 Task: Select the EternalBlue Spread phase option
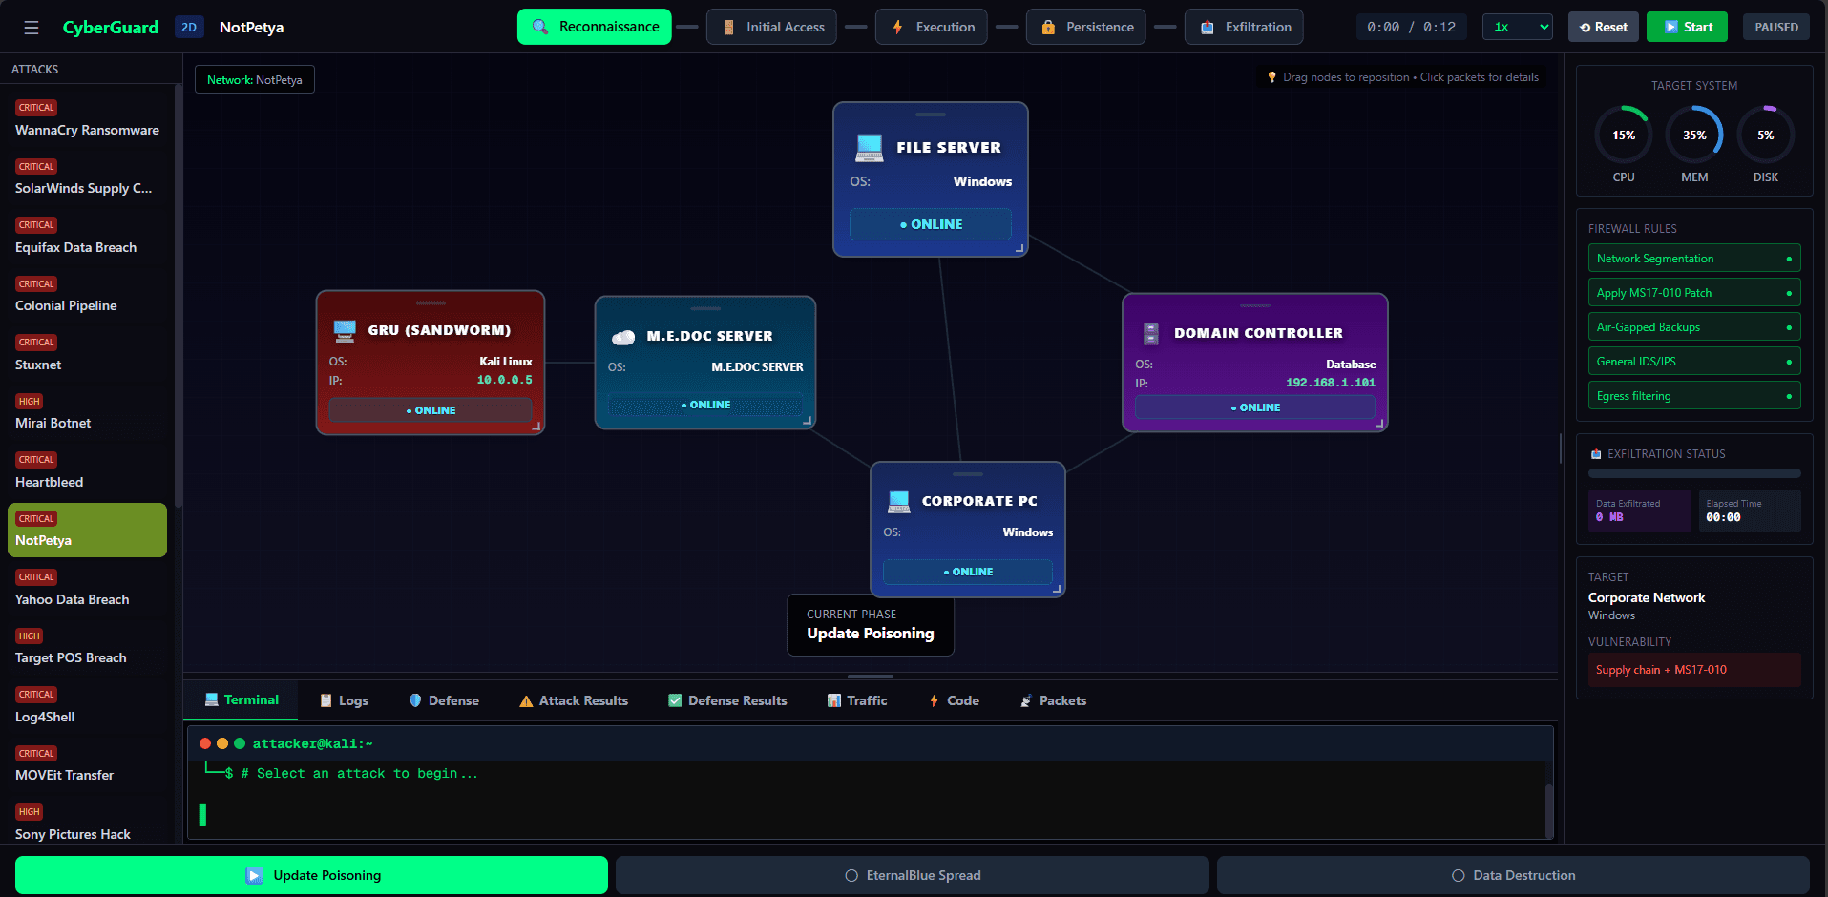[x=912, y=875]
